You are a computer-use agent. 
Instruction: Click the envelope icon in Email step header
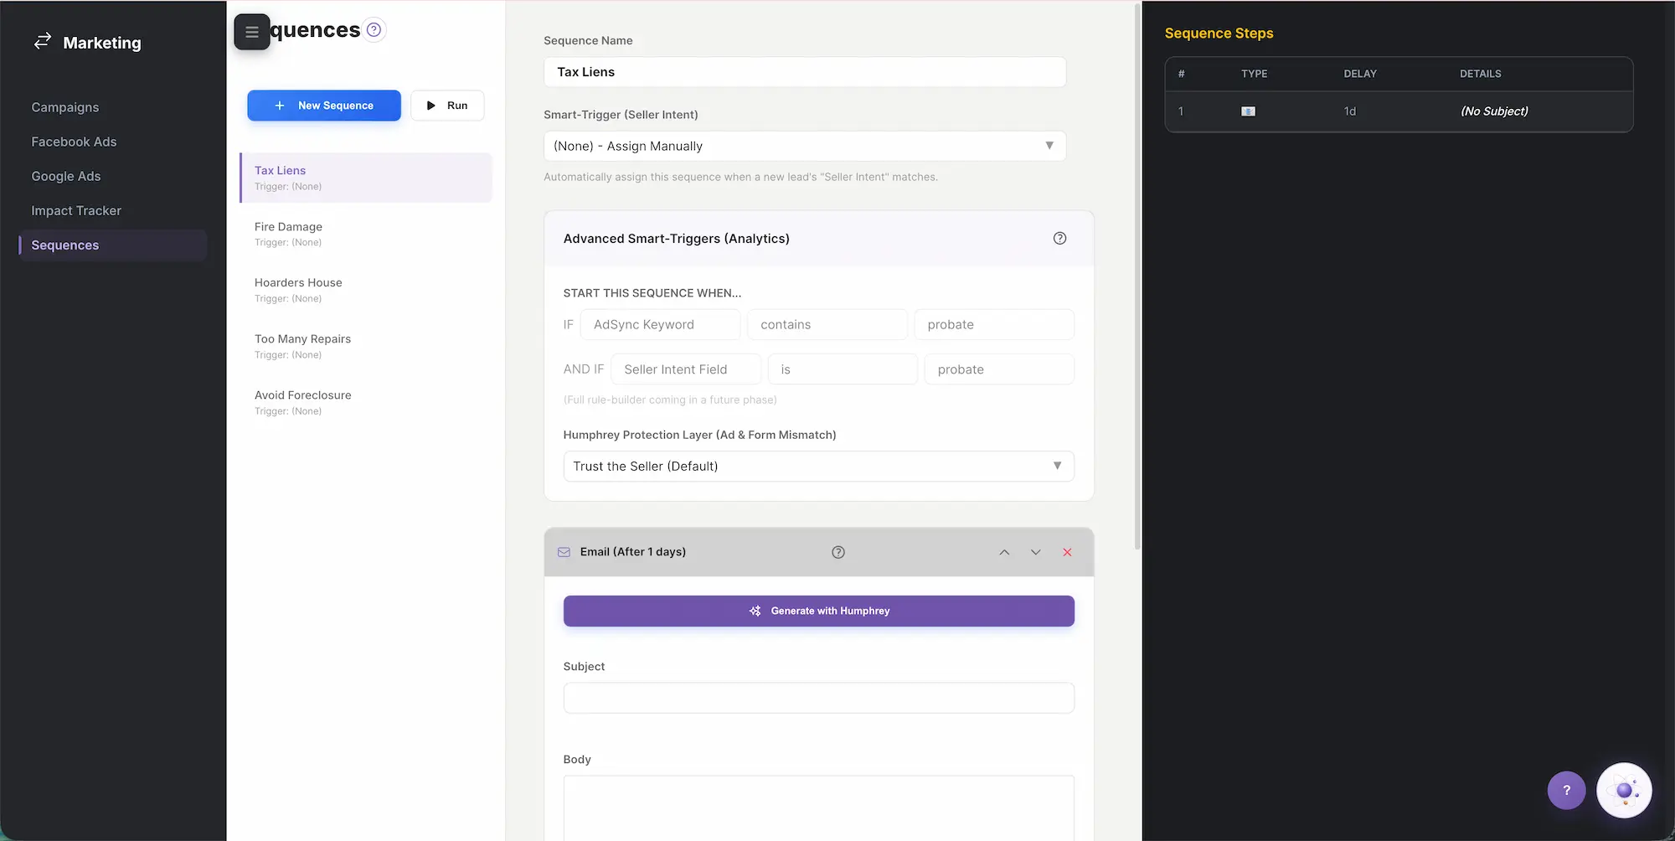pyautogui.click(x=564, y=552)
